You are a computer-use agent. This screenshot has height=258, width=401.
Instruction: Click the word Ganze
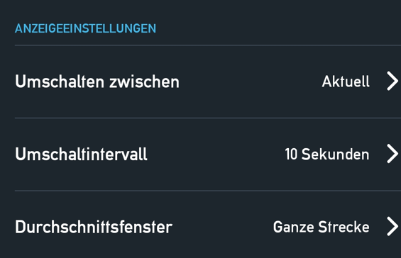pyautogui.click(x=293, y=227)
